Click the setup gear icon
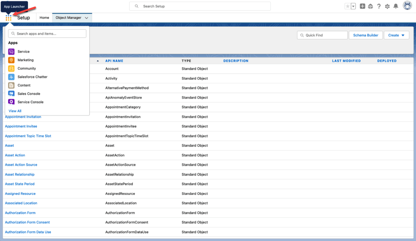The image size is (416, 241). [x=387, y=6]
